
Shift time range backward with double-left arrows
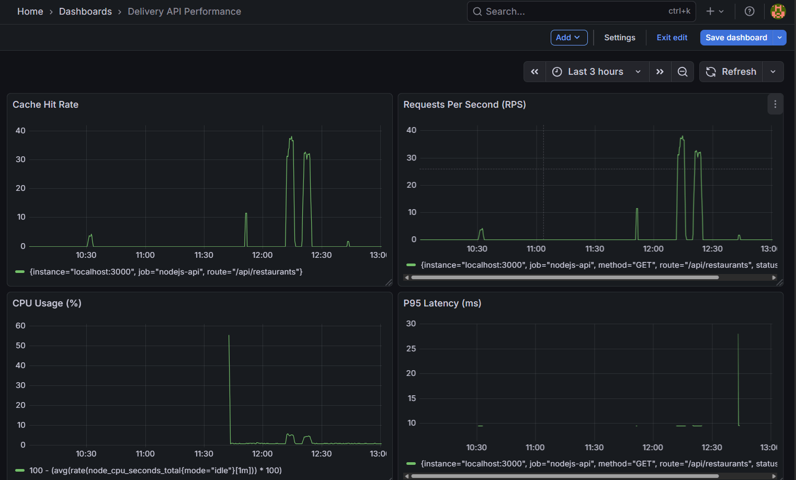coord(535,72)
